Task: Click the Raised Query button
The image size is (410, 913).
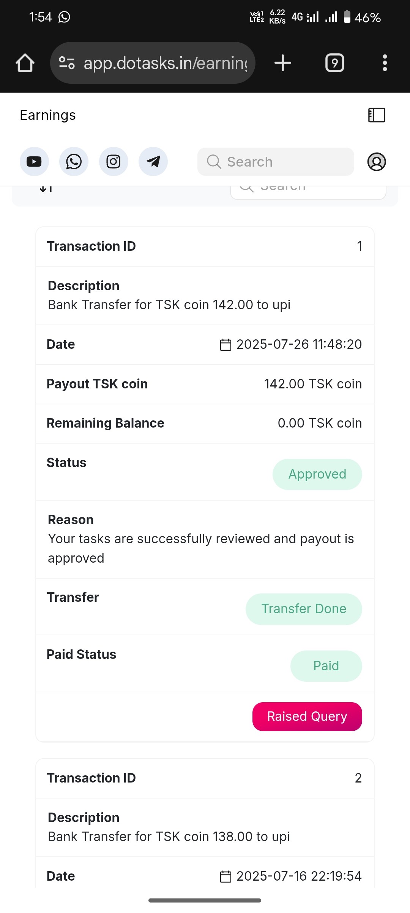Action: [x=307, y=716]
